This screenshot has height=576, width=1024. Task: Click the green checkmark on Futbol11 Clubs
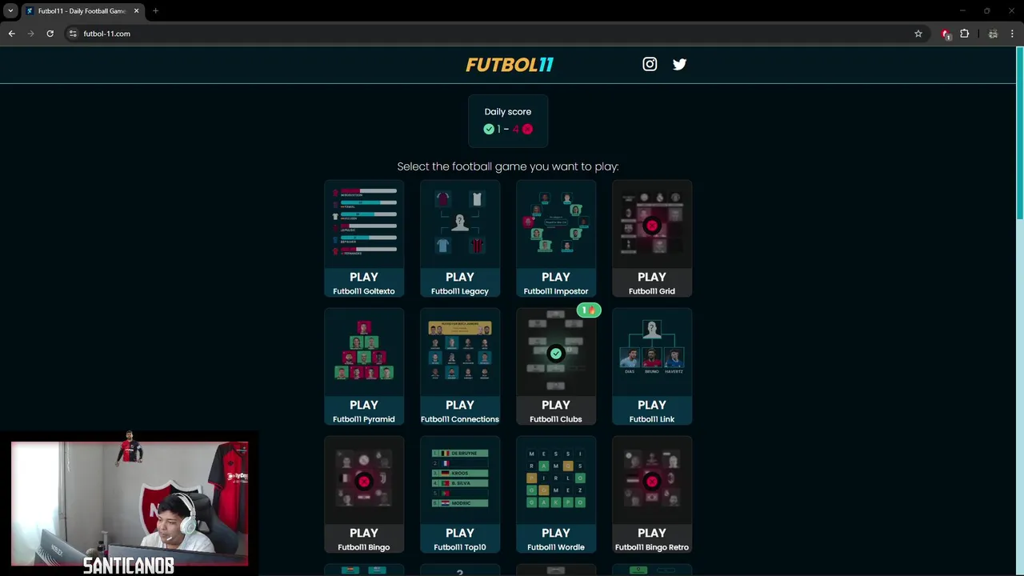556,354
